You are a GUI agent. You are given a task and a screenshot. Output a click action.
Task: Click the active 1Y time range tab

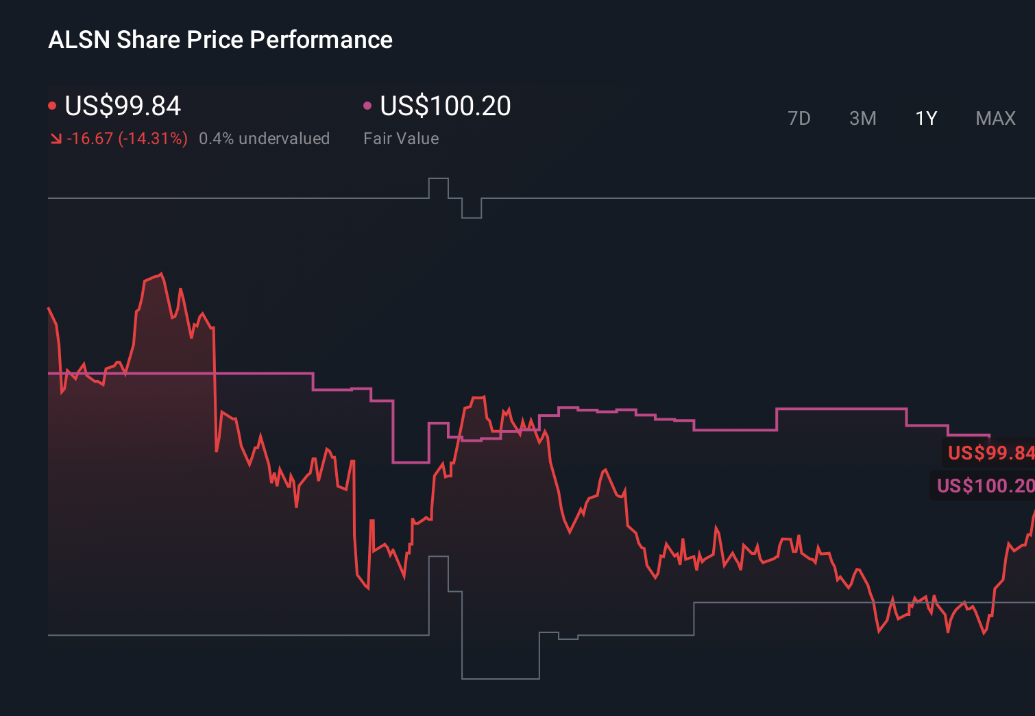tap(925, 118)
